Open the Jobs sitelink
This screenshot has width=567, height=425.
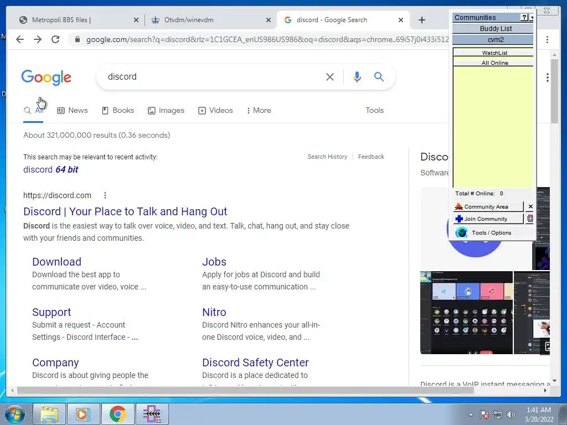click(214, 262)
